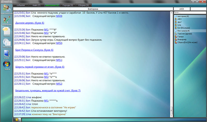207x122 pixels.
Task: Click the Выйти (exit) Windows logo icon
Action: tap(6, 65)
